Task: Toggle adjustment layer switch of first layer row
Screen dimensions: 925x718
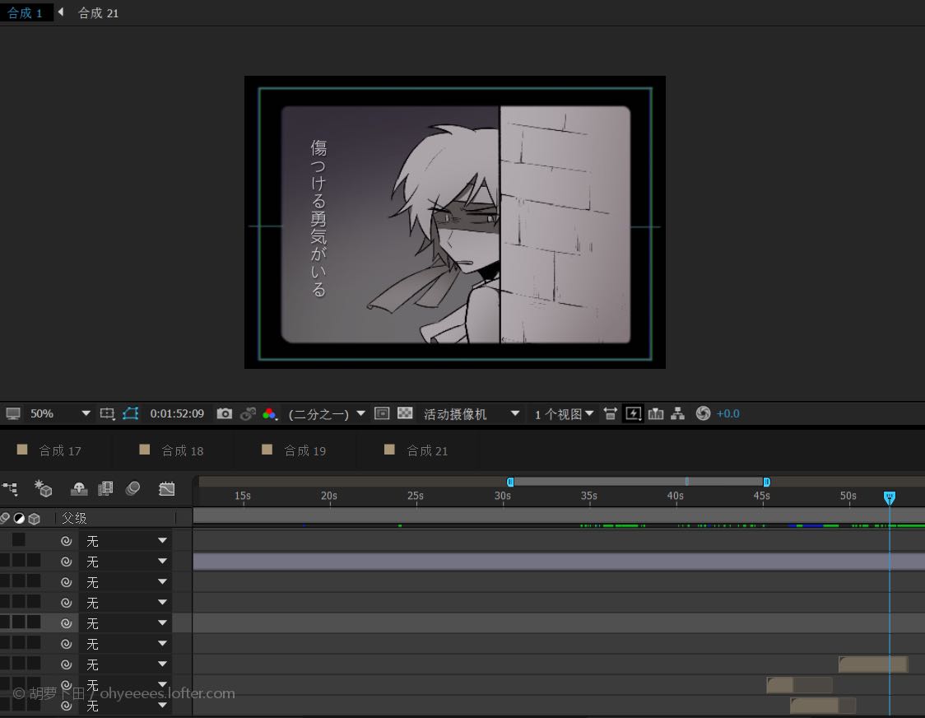Action: pyautogui.click(x=19, y=539)
